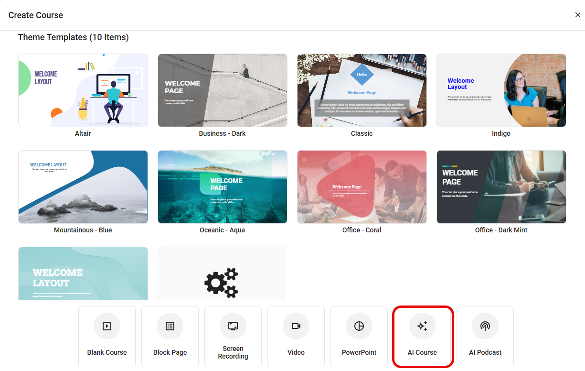Click the Blank Course label
This screenshot has height=371, width=585.
[x=107, y=352]
